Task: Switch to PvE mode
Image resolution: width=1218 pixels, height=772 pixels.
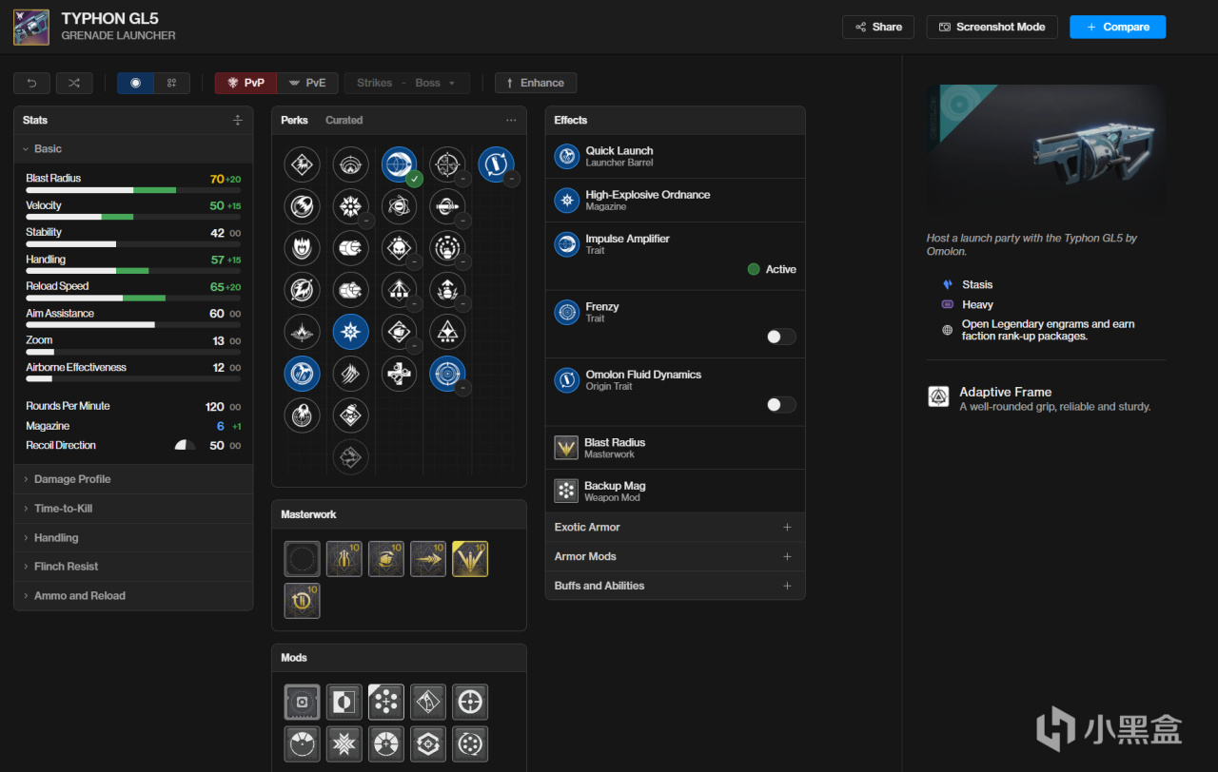Action: pyautogui.click(x=307, y=83)
